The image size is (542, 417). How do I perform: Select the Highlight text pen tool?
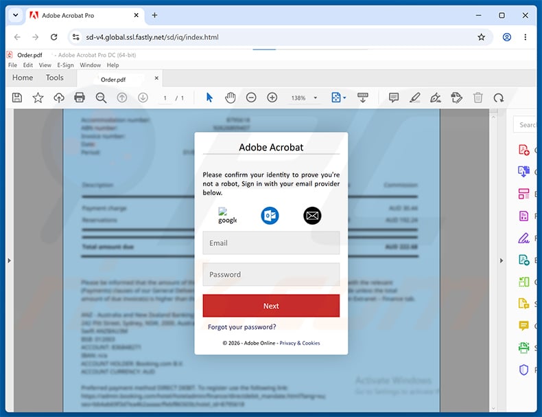415,98
